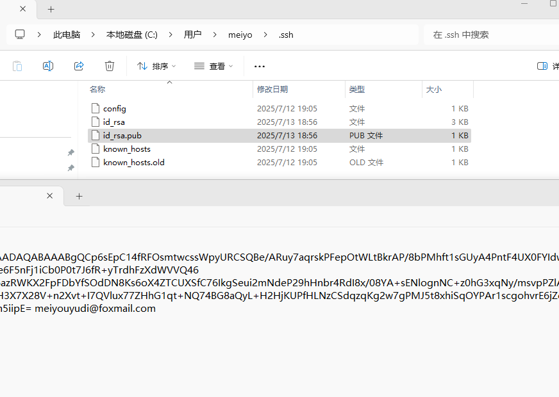Click the .ssh breadcrumb segment
The height and width of the screenshot is (397, 559).
[286, 35]
